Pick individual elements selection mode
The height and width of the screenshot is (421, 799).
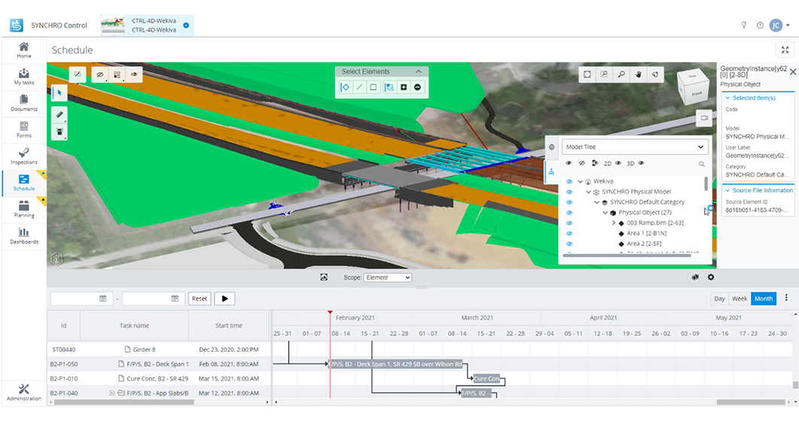coord(346,87)
